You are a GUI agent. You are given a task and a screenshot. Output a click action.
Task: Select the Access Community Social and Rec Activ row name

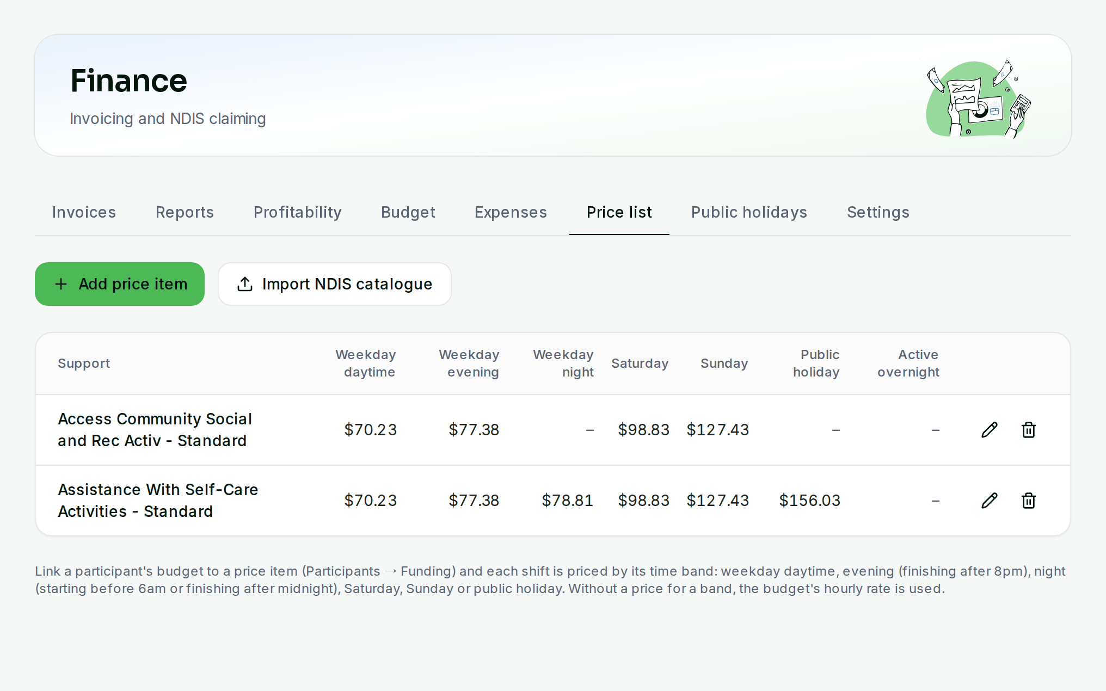point(155,430)
